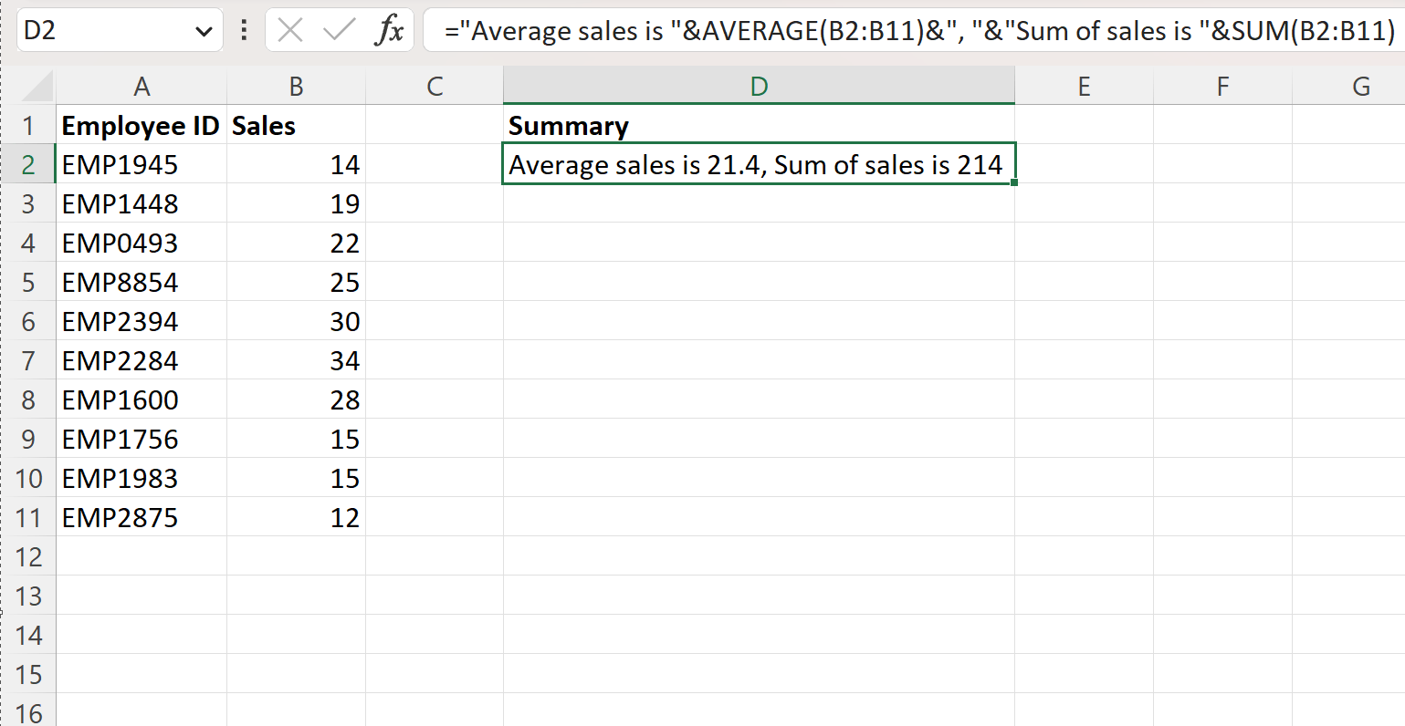Select empty cell G16
1405x726 pixels.
point(1360,713)
